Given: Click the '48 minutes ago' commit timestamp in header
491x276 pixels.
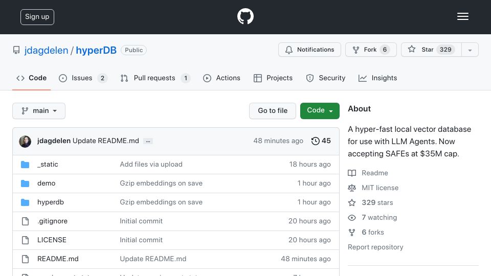Looking at the screenshot, I should click(x=278, y=141).
